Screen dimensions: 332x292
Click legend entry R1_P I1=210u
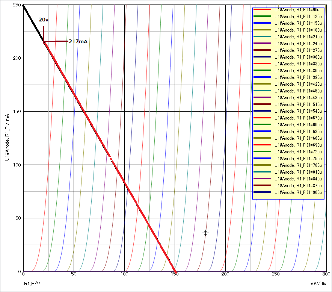click(288, 37)
